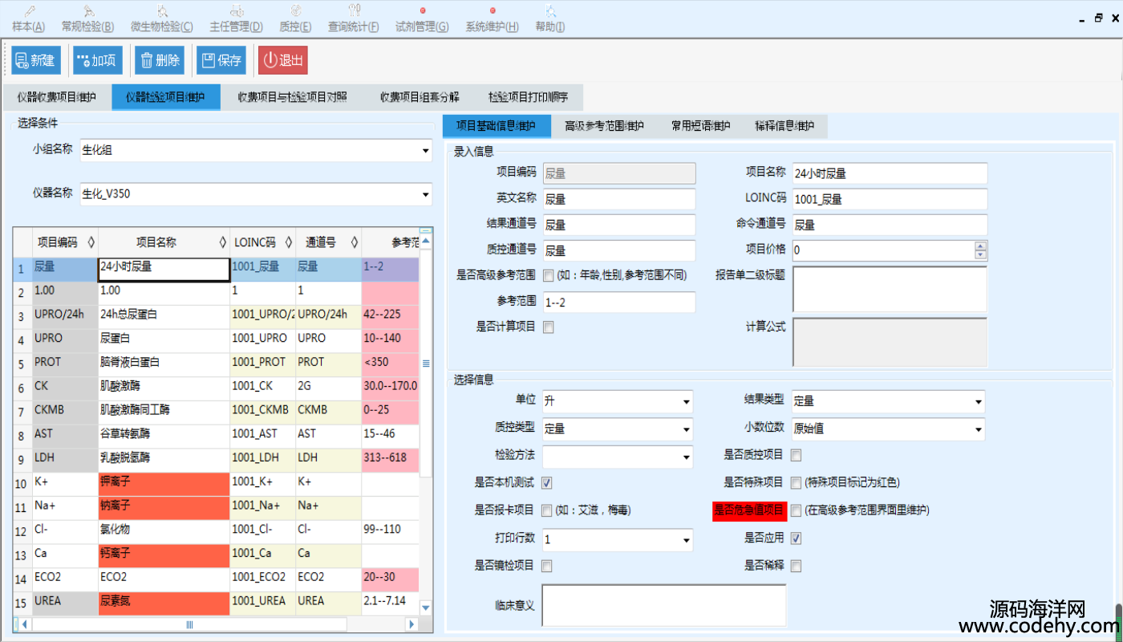The height and width of the screenshot is (642, 1123).
Task: Open the 系统维护(H) menu
Action: [492, 19]
